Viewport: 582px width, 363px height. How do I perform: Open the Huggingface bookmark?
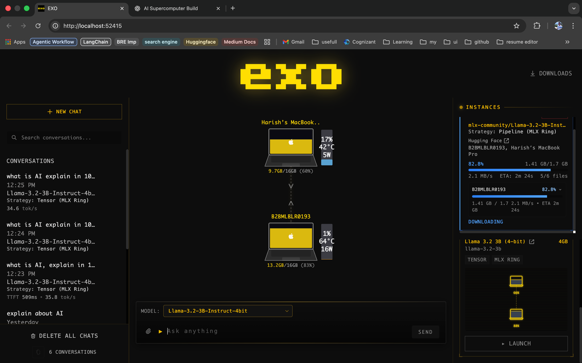pyautogui.click(x=200, y=42)
